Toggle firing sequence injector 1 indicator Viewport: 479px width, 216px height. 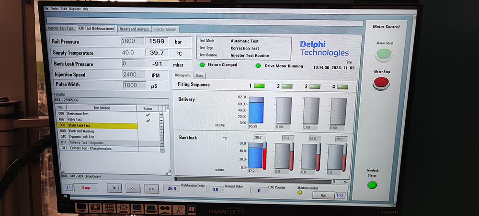click(259, 86)
